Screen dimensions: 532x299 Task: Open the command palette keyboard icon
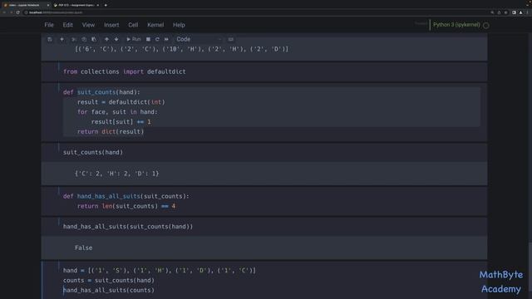pos(231,39)
